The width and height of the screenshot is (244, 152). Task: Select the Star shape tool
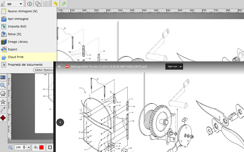point(3,102)
